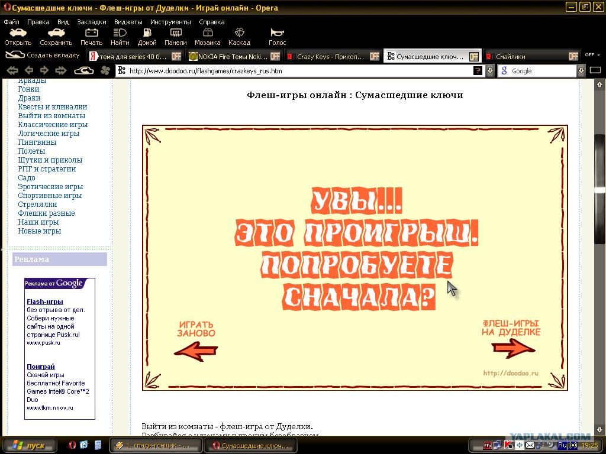606x454 pixels.
Task: Click the page's vertical scrollbar thumb
Action: 599,189
